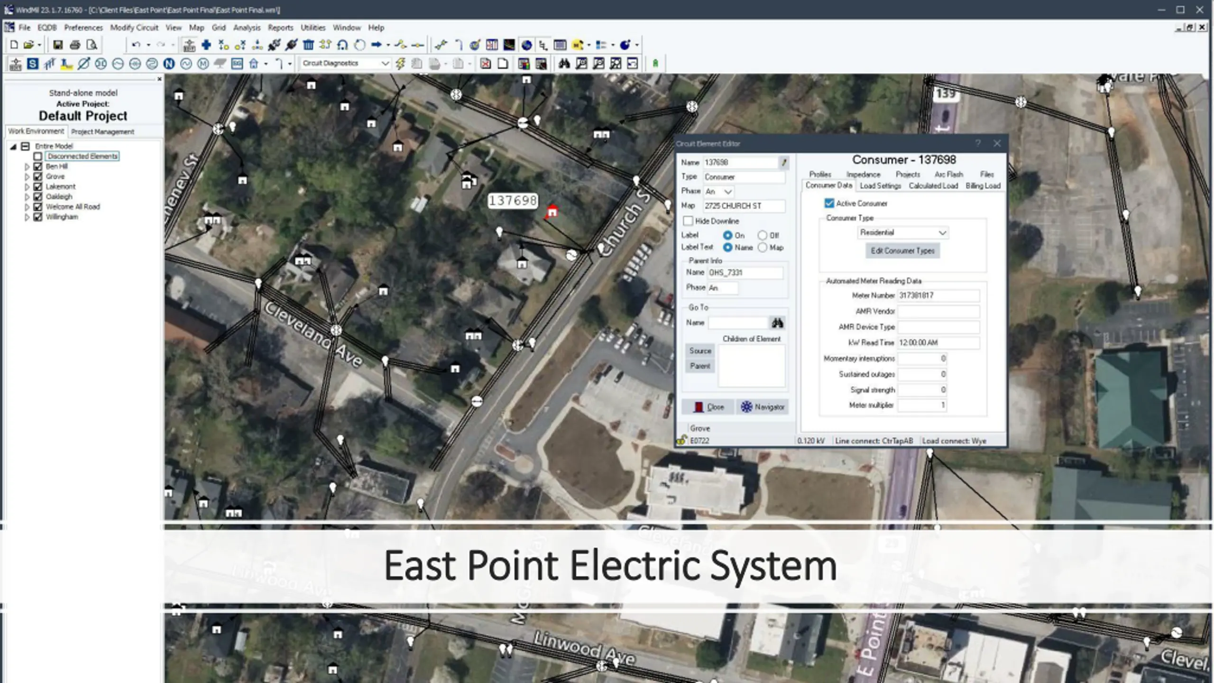Check the Hide Downline checkbox
Viewport: 1214px width, 683px height.
tap(688, 221)
